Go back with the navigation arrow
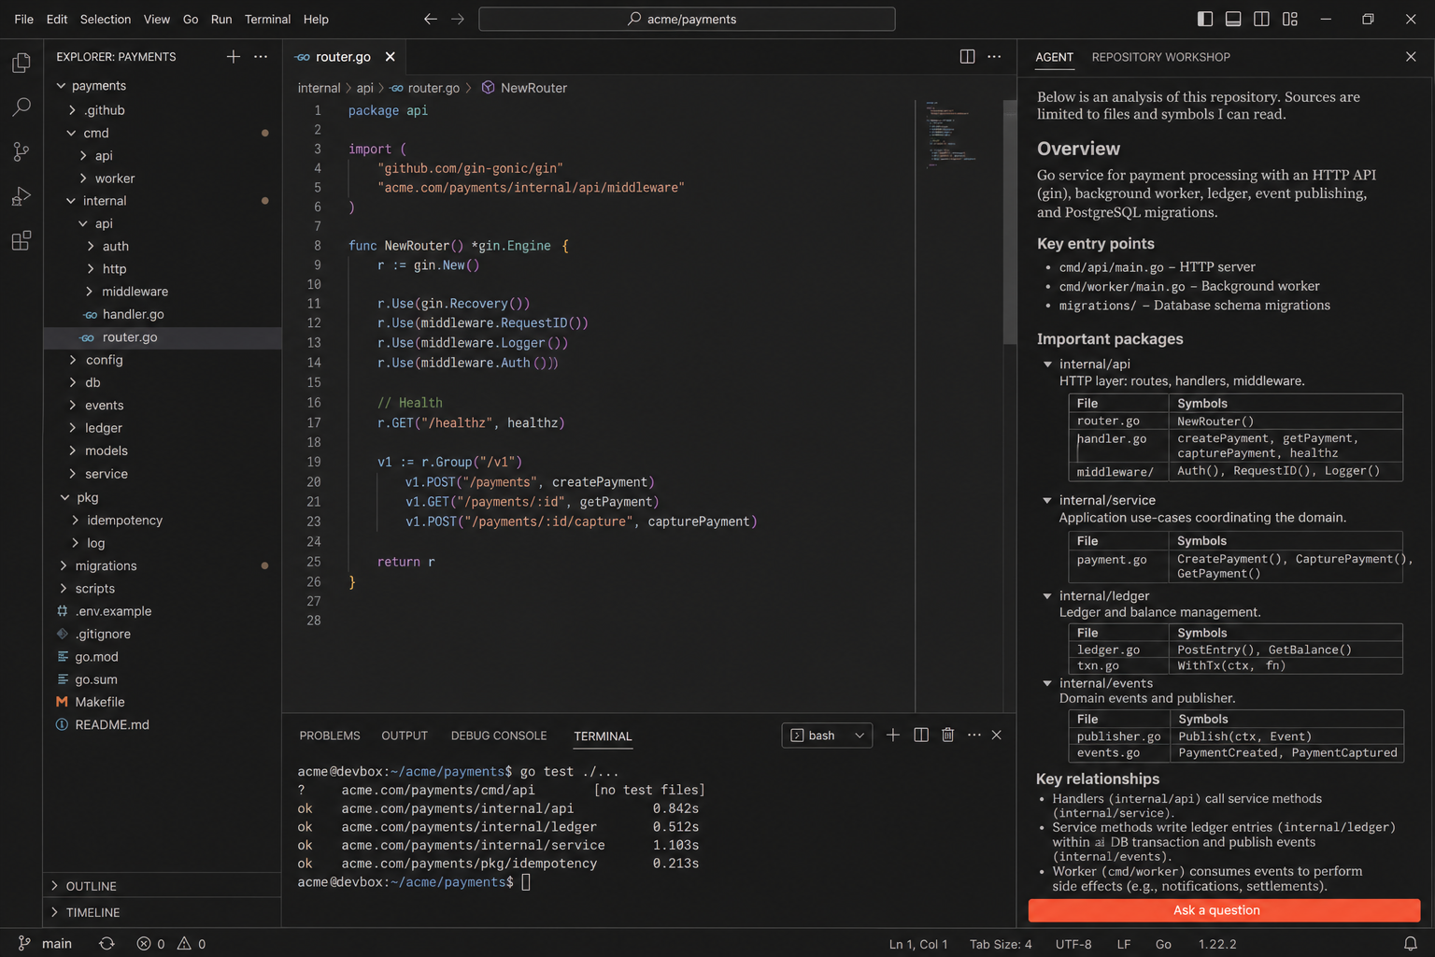Image resolution: width=1435 pixels, height=957 pixels. point(431,19)
